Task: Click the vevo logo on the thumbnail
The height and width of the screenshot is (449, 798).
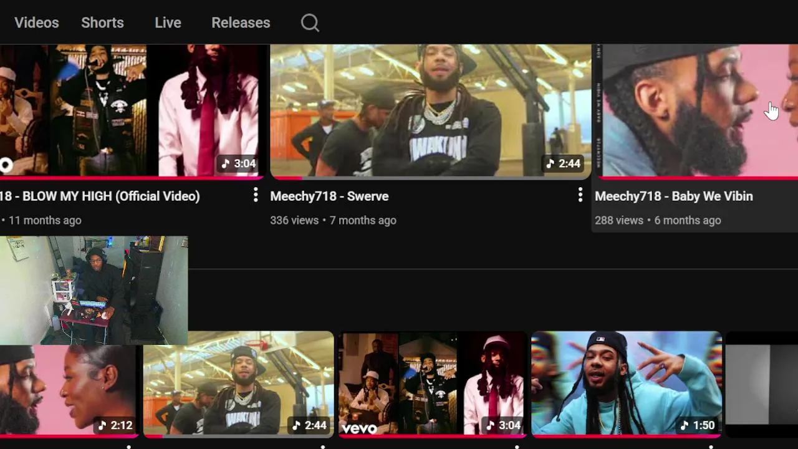Action: pos(360,428)
